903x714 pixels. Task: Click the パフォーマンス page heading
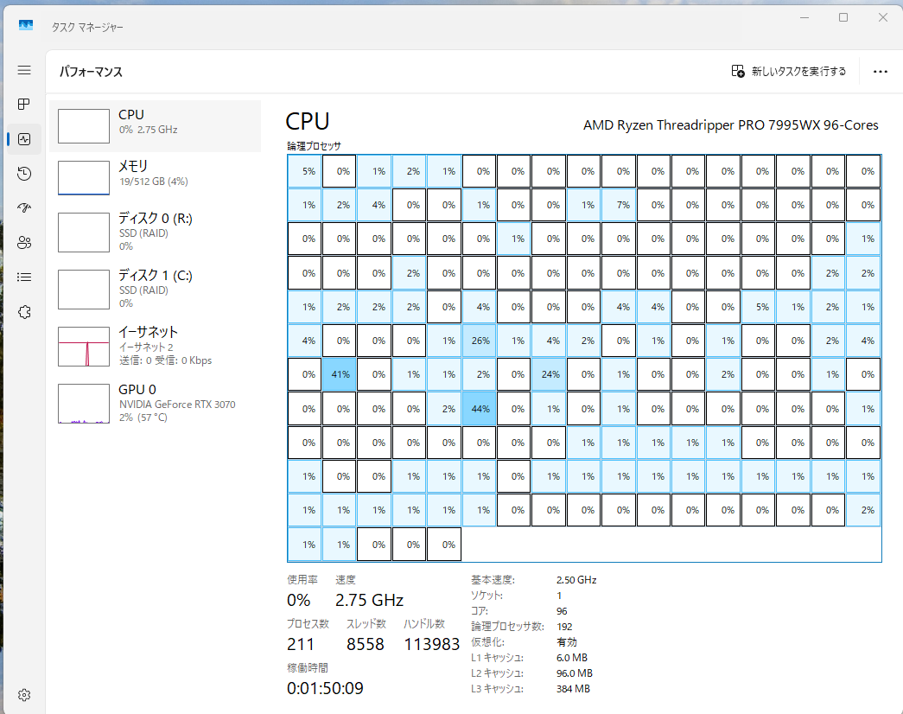(x=91, y=72)
